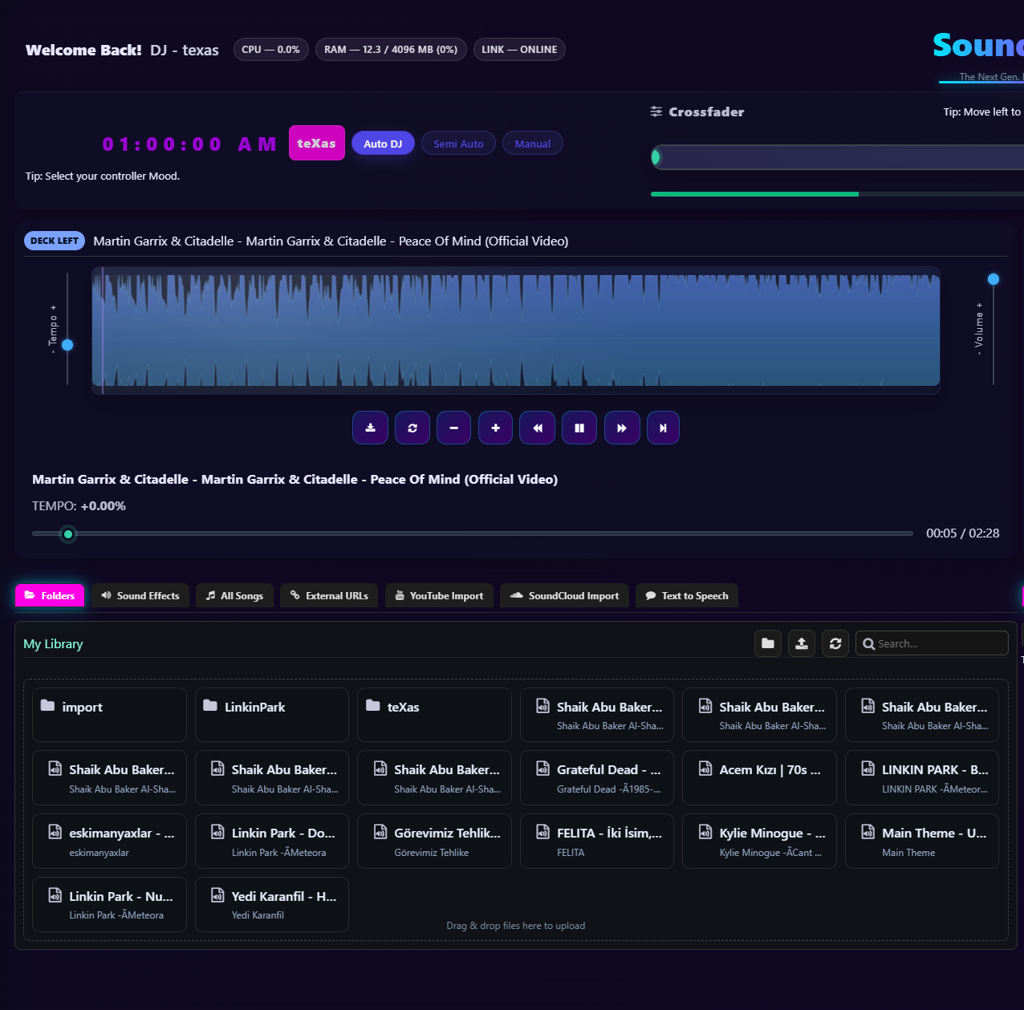Go to External URLs tab
1024x1010 pixels.
click(329, 595)
